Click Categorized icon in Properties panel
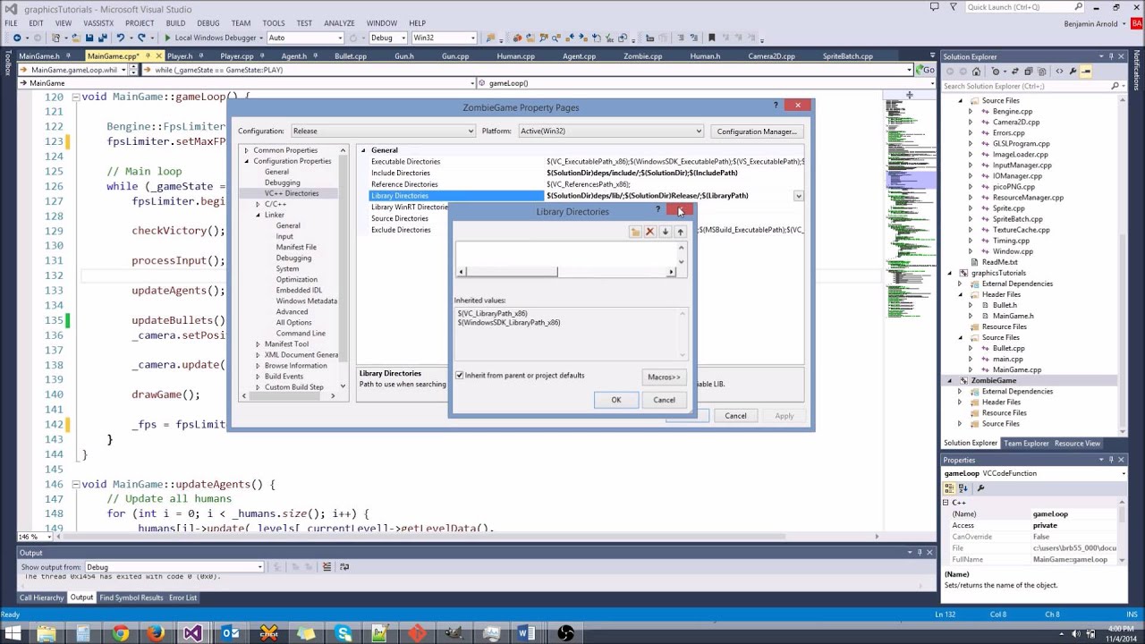The image size is (1145, 644). point(949,488)
